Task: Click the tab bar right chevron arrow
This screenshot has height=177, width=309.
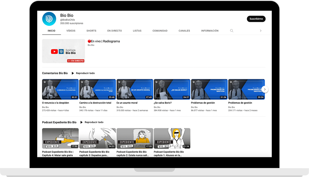Action: (x=260, y=31)
